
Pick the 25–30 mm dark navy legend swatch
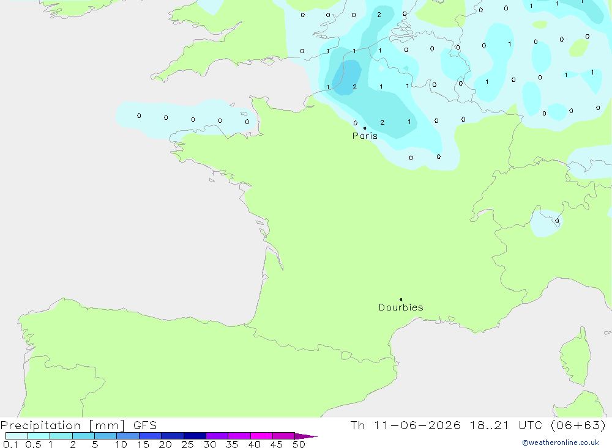195,436
